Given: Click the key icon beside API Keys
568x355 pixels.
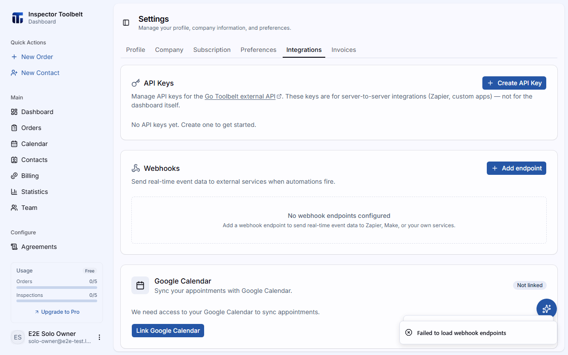Looking at the screenshot, I should (136, 83).
